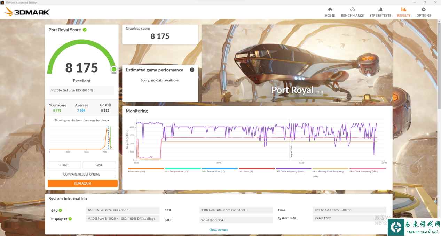Click COMPARE RESULT ONLINE button
The height and width of the screenshot is (236, 441).
tap(81, 174)
